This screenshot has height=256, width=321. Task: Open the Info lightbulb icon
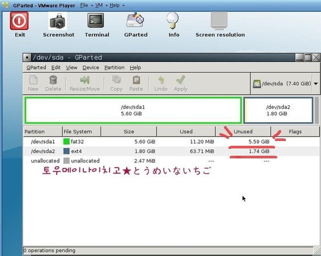coord(172,20)
